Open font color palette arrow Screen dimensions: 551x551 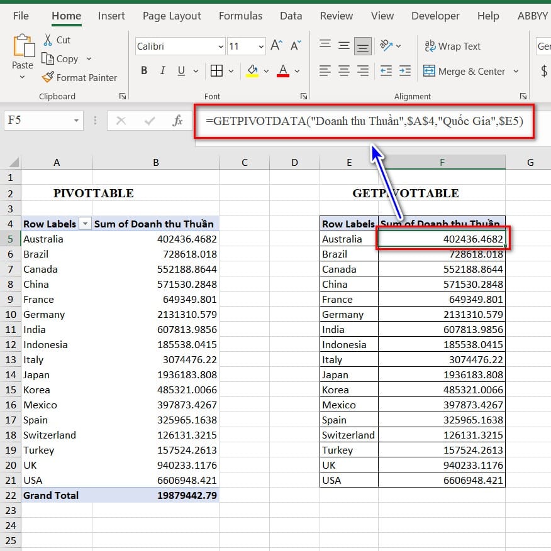point(297,72)
